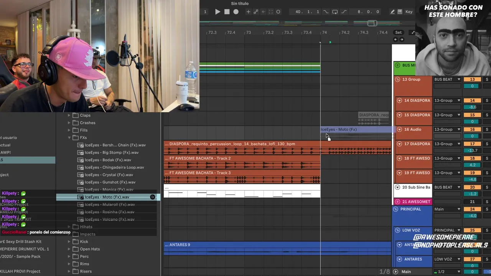
Task: Click volume value -13.7 on 17 DIASPORA
Action: [x=472, y=151]
